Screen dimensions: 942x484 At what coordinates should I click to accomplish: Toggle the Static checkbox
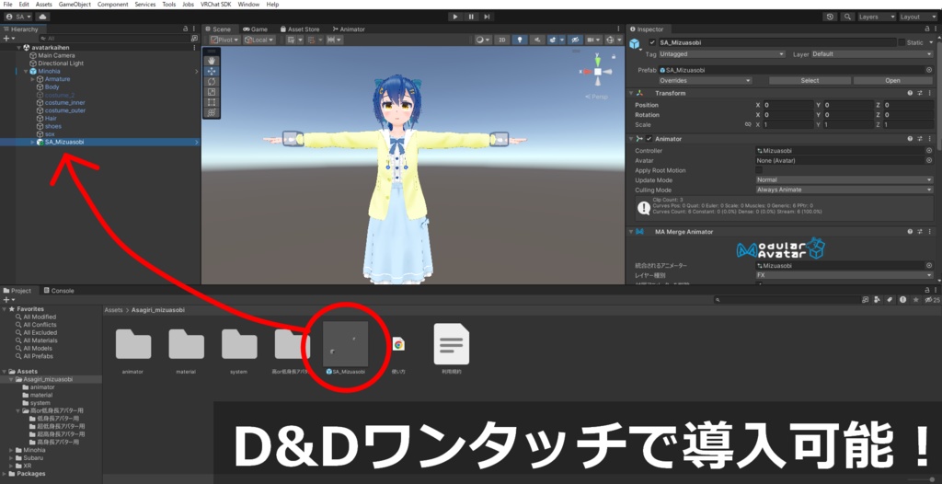(902, 42)
